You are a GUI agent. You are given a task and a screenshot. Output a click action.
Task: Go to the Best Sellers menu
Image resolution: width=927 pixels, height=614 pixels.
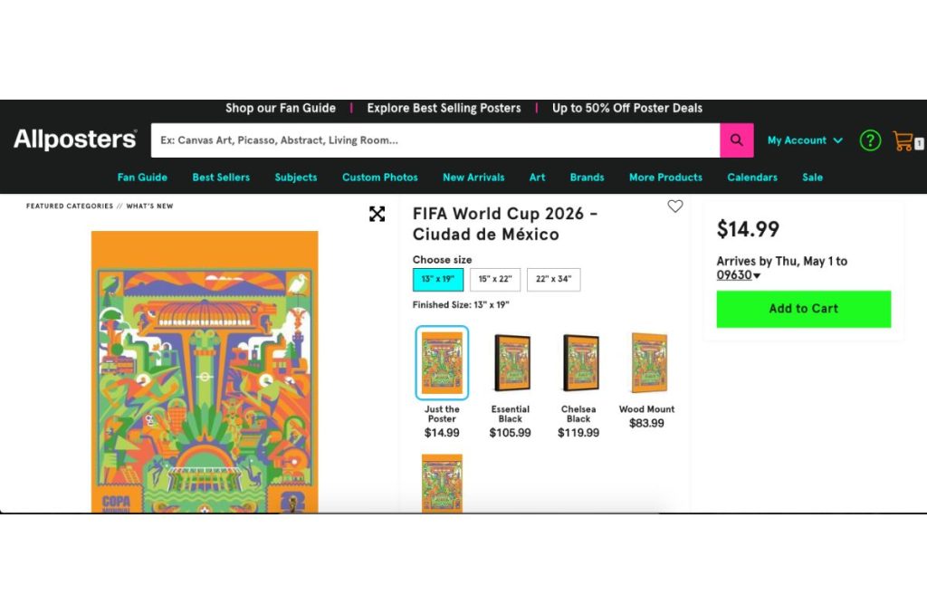click(221, 177)
